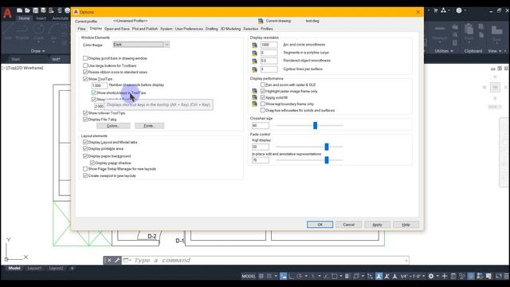The height and width of the screenshot is (287, 510).
Task: Toggle object snap in the status bar
Action: pyautogui.click(x=335, y=277)
